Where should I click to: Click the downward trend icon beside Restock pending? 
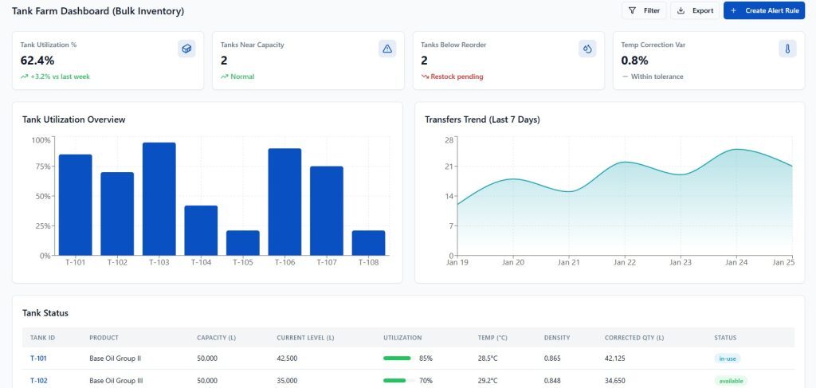pos(425,76)
